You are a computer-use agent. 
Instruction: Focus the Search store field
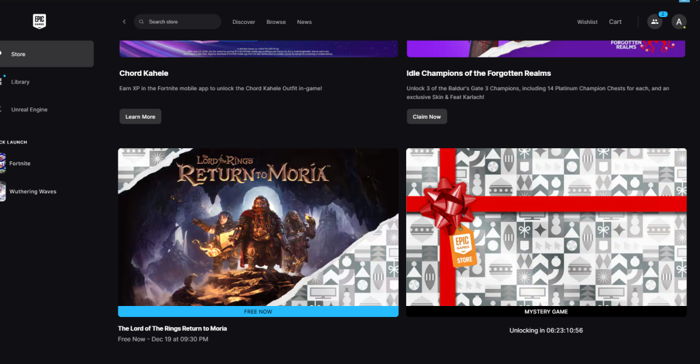tap(177, 21)
